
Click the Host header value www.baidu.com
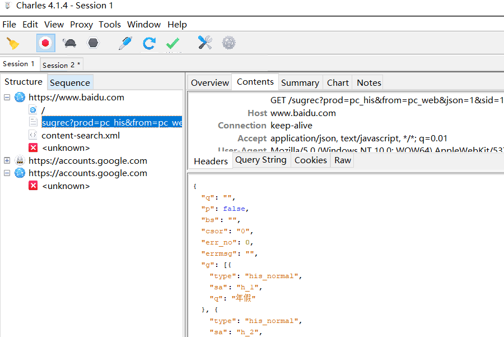[x=303, y=113]
